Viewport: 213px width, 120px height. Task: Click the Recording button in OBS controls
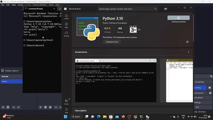pos(200,88)
